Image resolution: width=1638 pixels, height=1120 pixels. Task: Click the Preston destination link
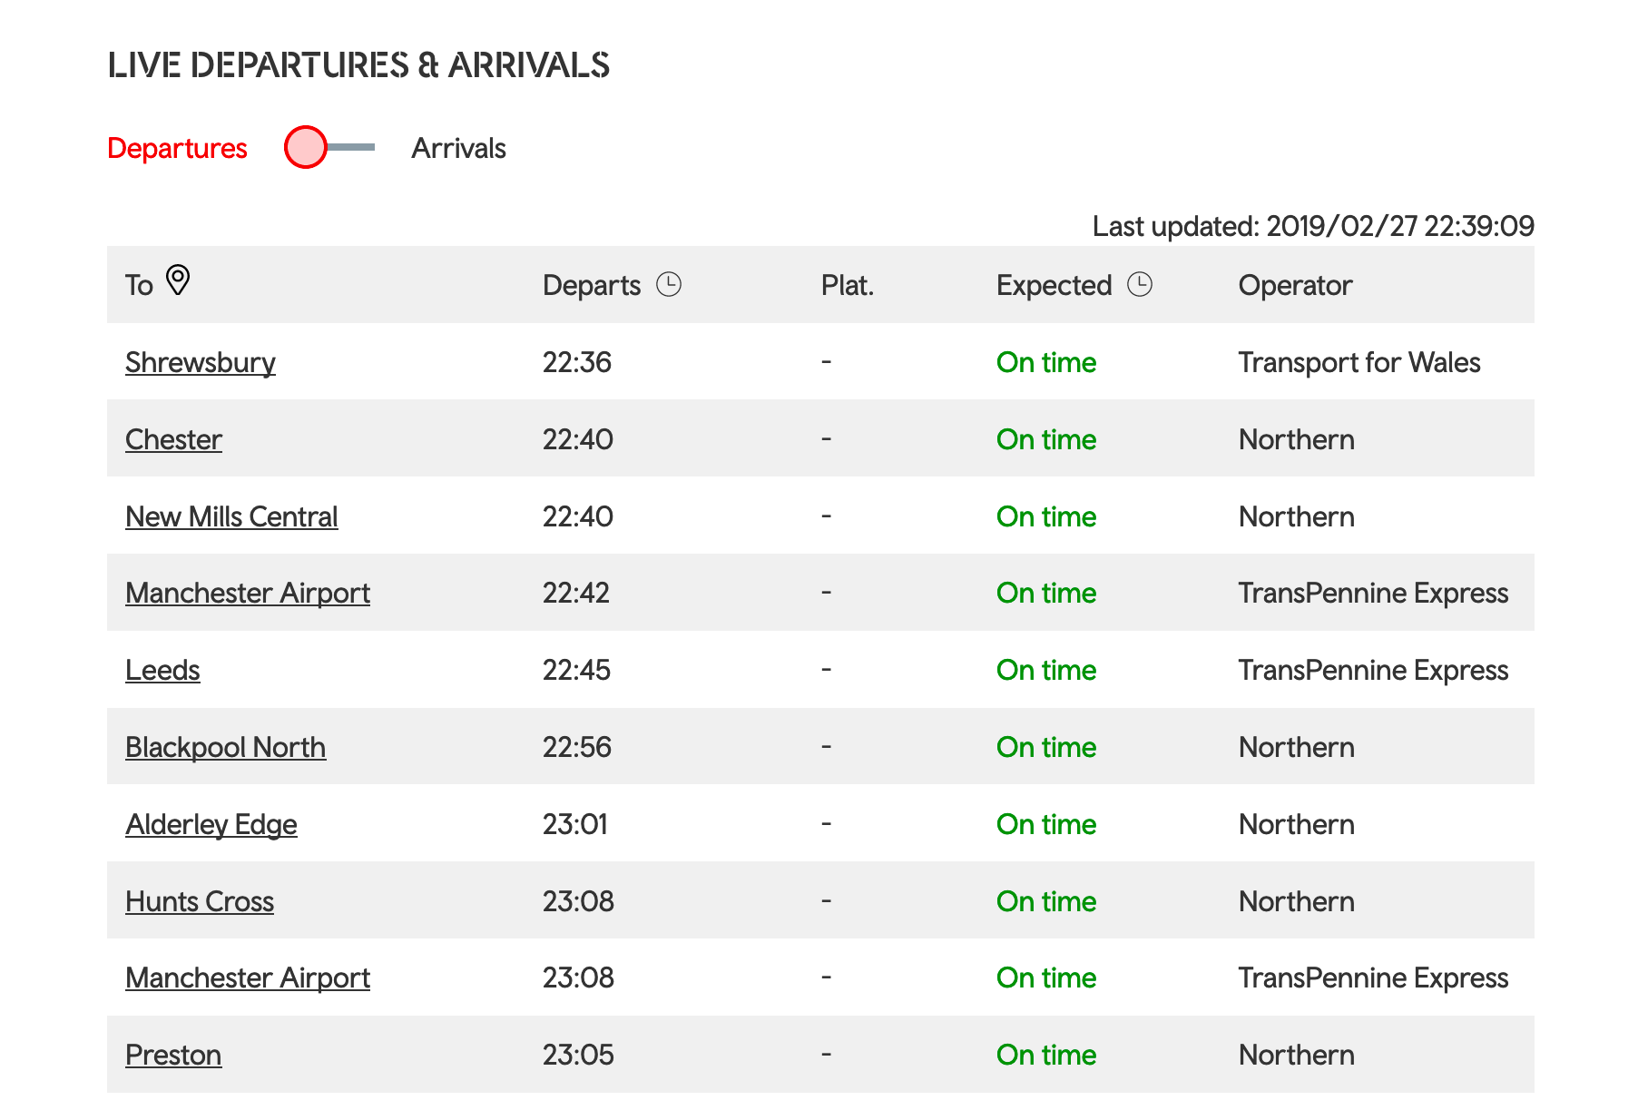pos(173,1055)
